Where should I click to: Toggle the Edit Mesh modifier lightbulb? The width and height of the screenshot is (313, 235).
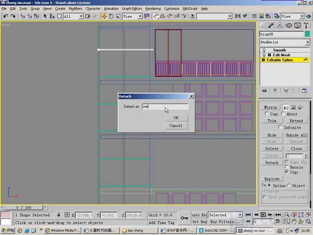tap(264, 55)
